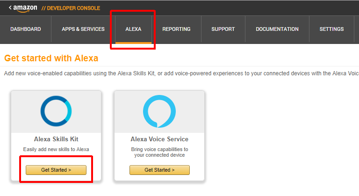Screen dimensions: 359x196
Task: Click the Amazon logo in header
Action: (25, 8)
